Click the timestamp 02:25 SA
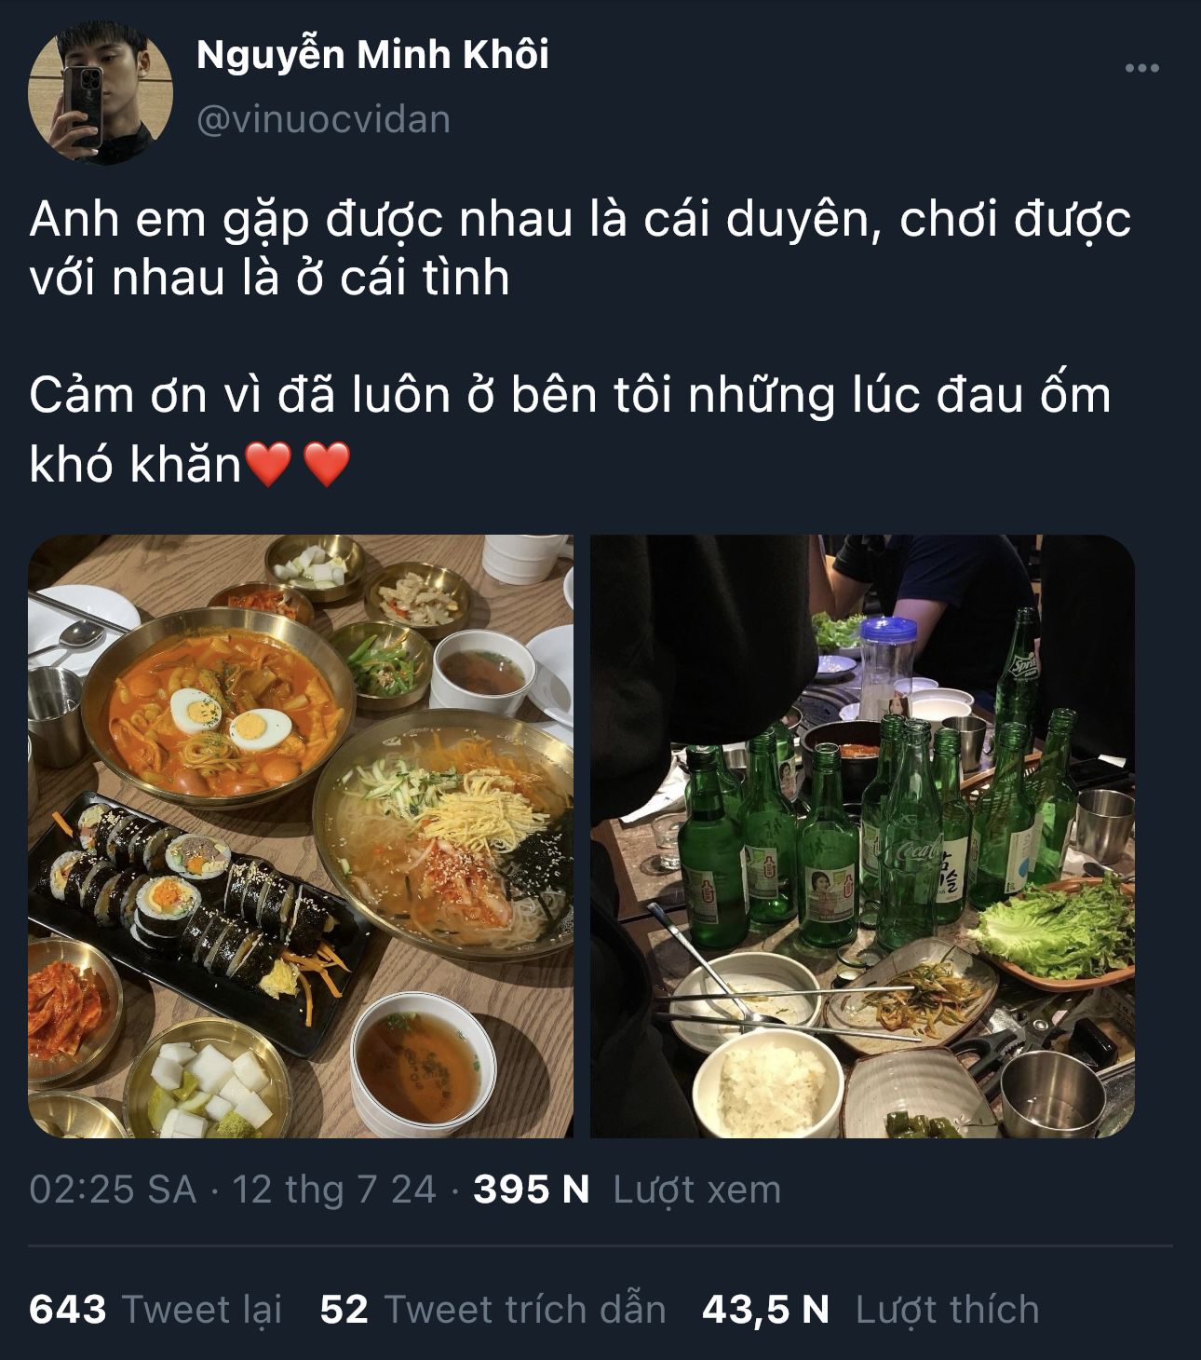The height and width of the screenshot is (1360, 1201). tap(113, 1190)
